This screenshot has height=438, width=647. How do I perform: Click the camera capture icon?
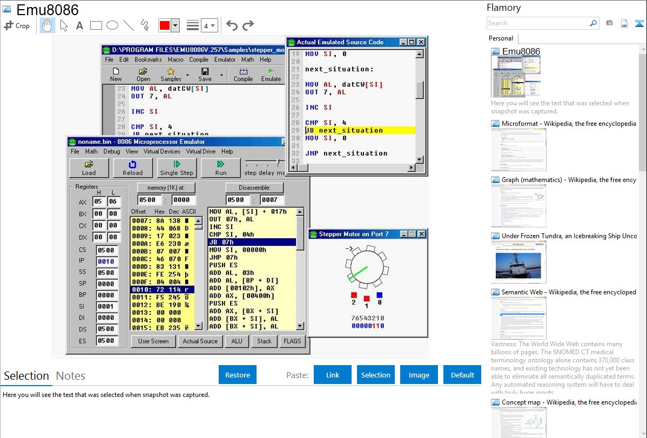point(609,23)
